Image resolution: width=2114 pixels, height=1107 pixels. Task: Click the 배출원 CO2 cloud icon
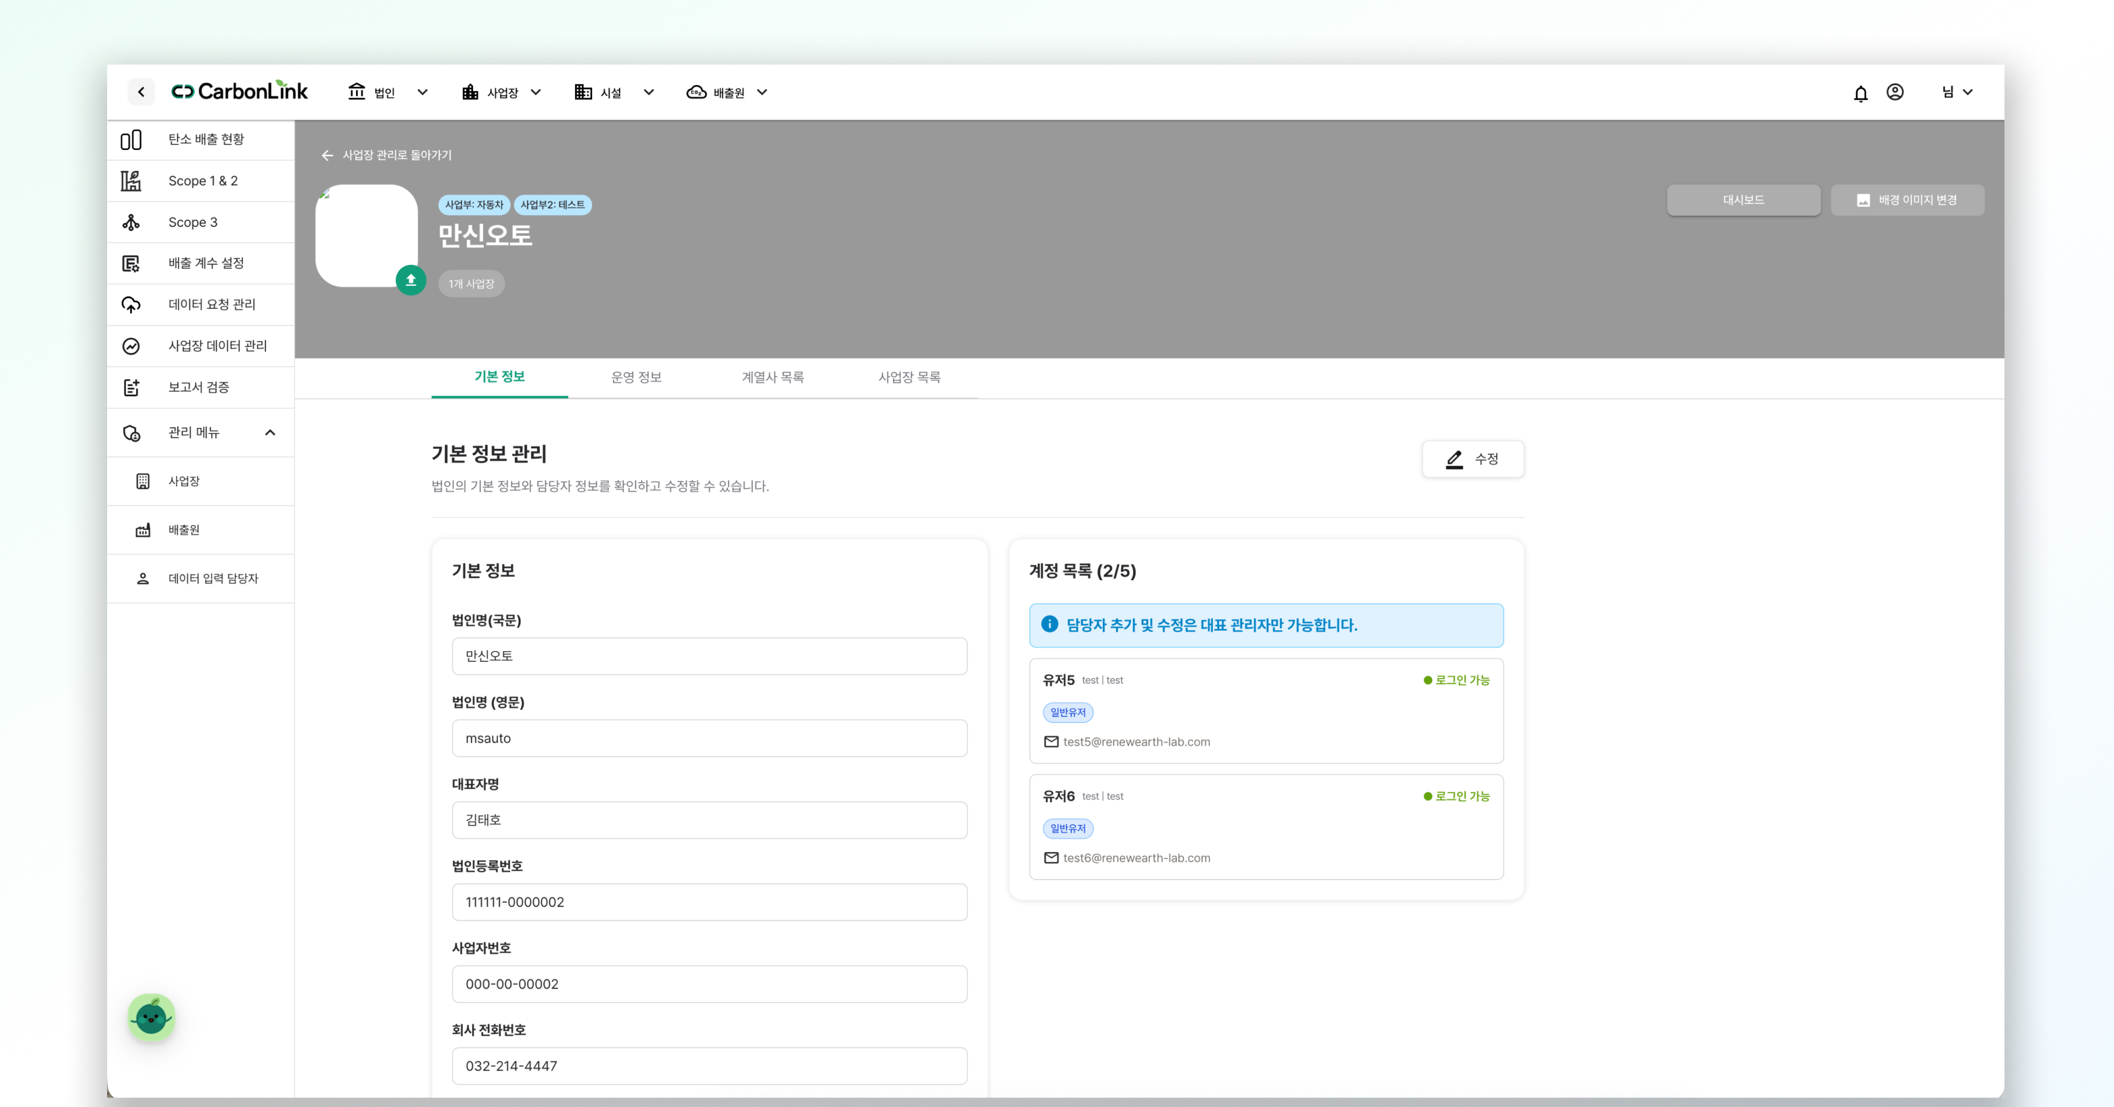696,92
